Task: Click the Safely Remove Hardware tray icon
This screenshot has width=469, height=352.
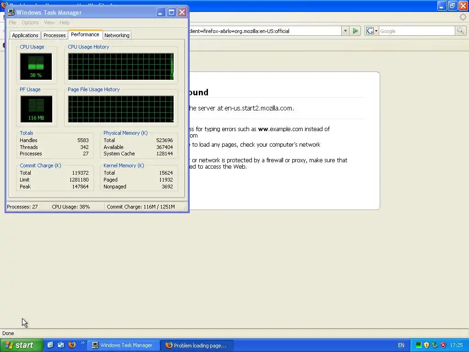Action: coord(435,345)
